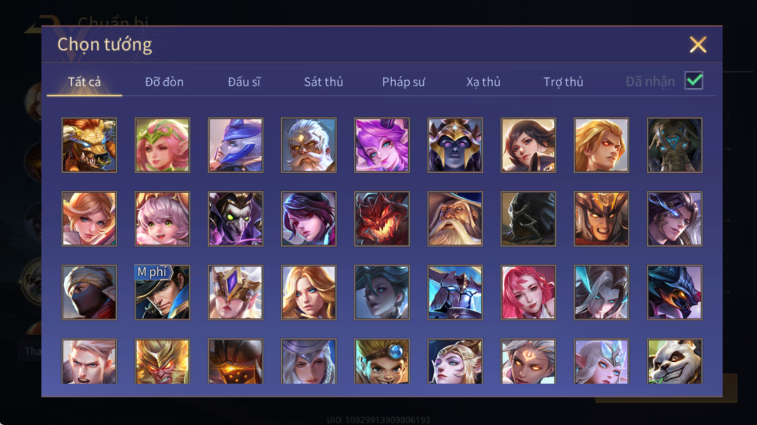The image size is (757, 425).
Task: Pick the golden lion beast hero
Action: (89, 145)
